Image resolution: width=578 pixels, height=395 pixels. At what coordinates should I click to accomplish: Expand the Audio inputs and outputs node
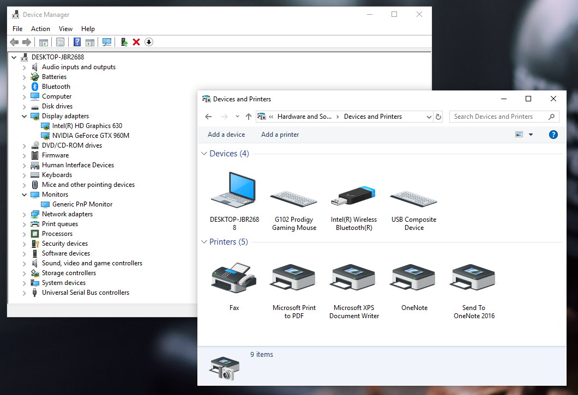coord(25,68)
